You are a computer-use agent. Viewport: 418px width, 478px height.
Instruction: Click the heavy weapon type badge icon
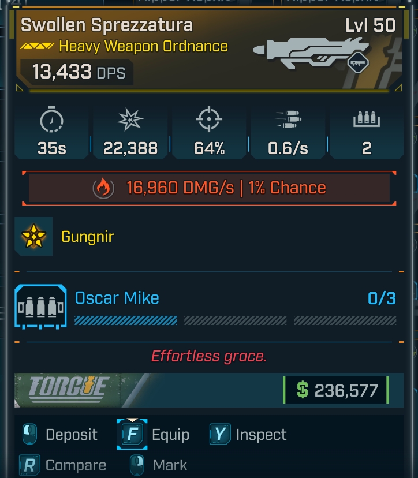pyautogui.click(x=358, y=63)
